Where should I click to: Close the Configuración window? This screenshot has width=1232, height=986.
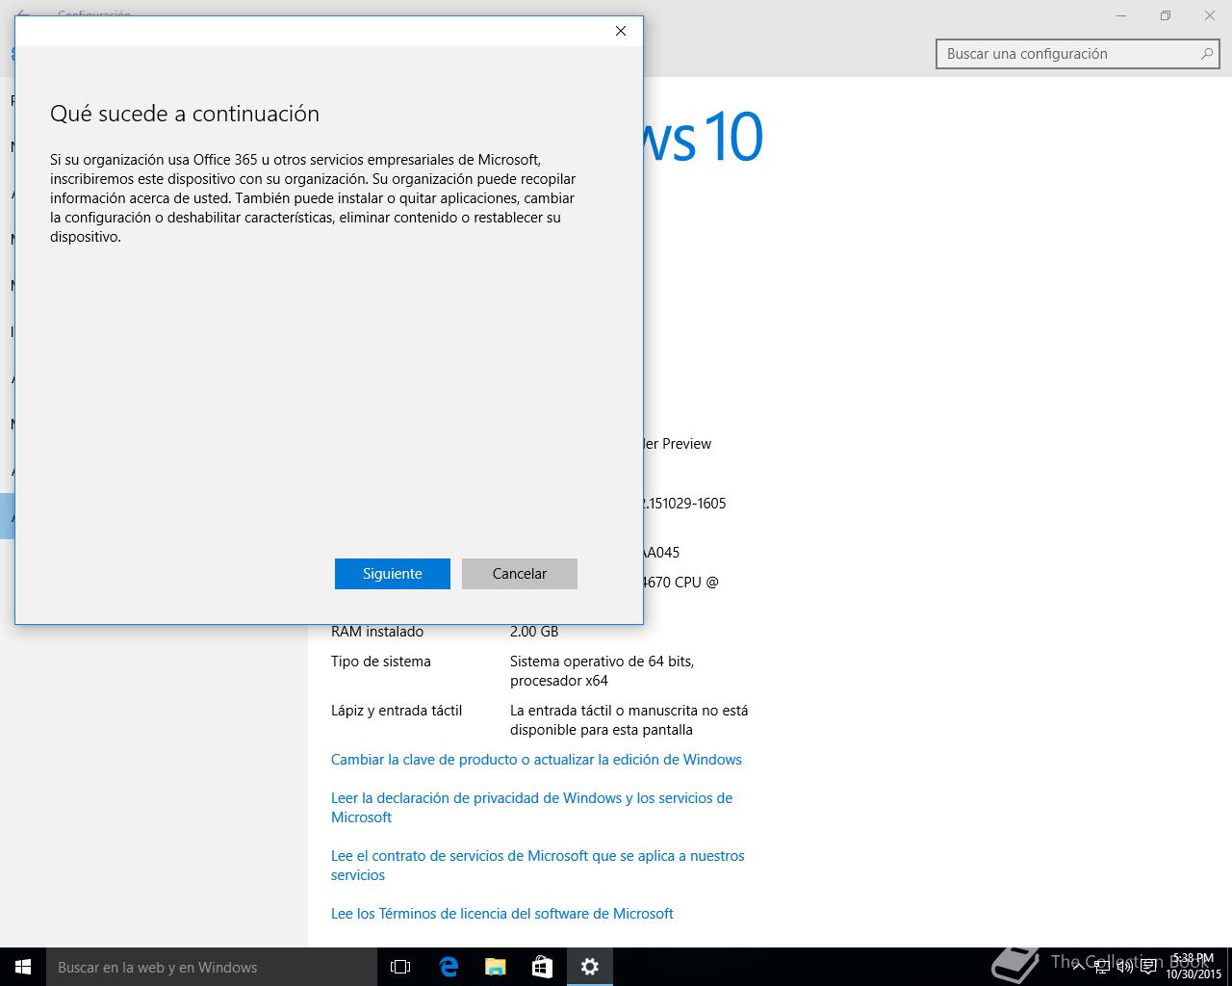click(1210, 15)
